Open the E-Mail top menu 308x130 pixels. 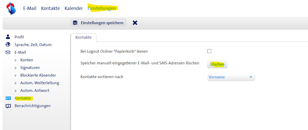point(30,8)
